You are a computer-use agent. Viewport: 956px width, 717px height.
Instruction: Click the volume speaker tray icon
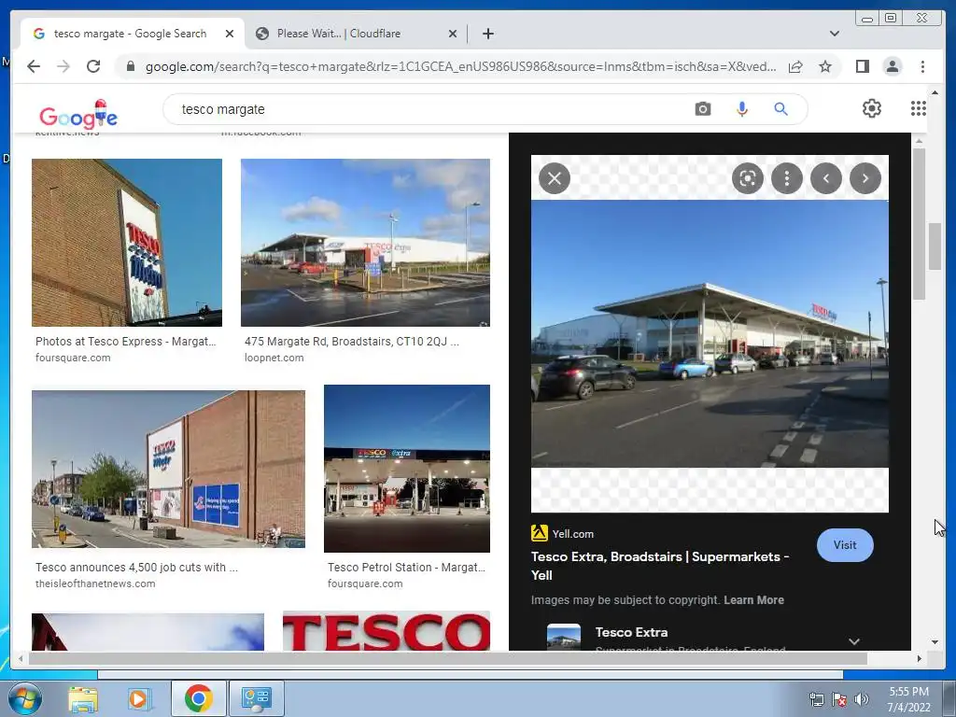862,699
